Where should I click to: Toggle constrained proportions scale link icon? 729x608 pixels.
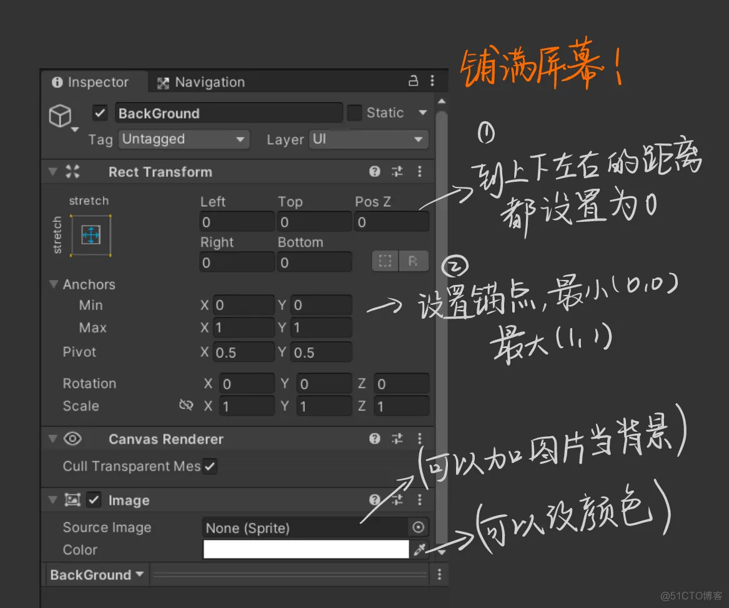[186, 405]
